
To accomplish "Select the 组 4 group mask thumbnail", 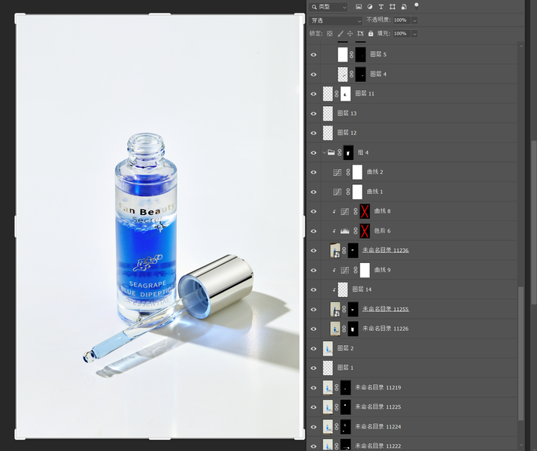I will pyautogui.click(x=348, y=153).
